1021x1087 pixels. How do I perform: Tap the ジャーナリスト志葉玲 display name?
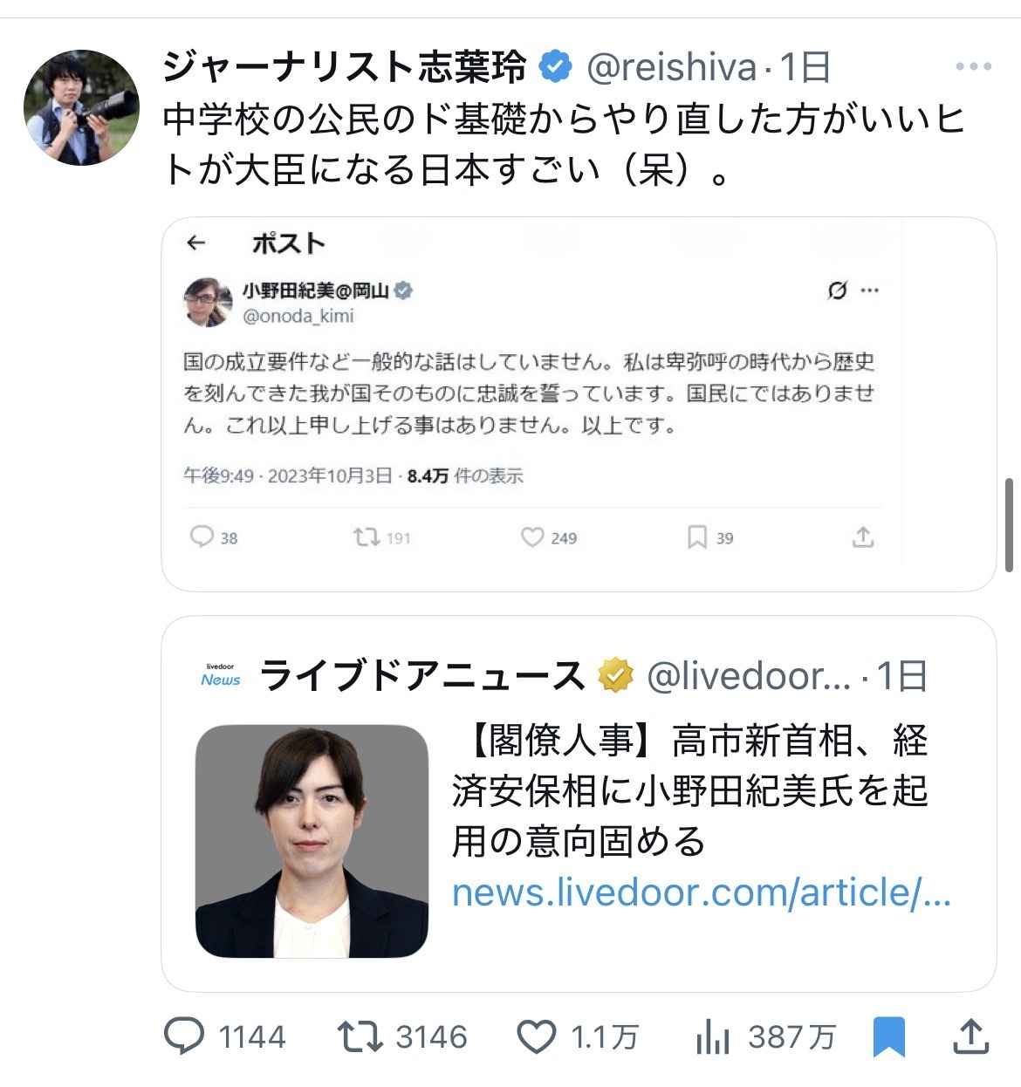tap(346, 67)
